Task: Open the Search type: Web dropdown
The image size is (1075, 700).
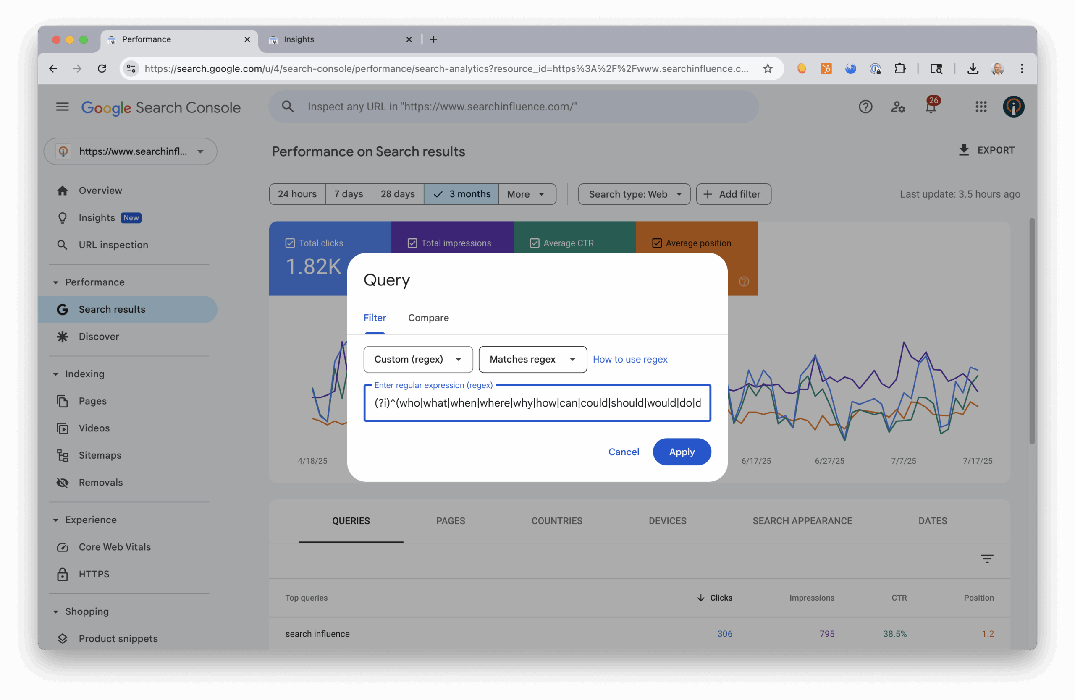Action: coord(634,195)
